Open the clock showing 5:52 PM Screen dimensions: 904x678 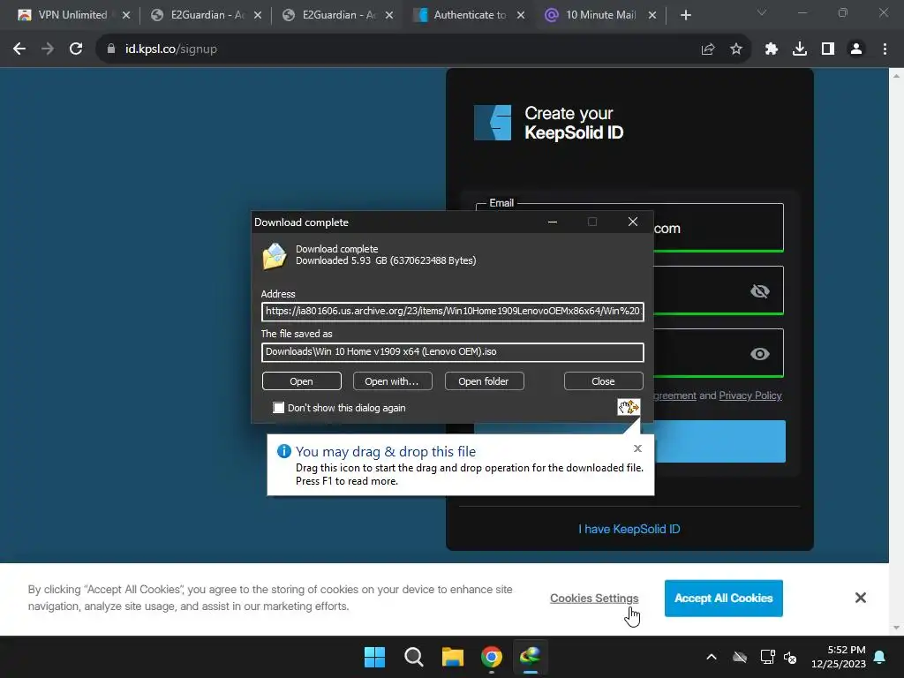point(839,657)
